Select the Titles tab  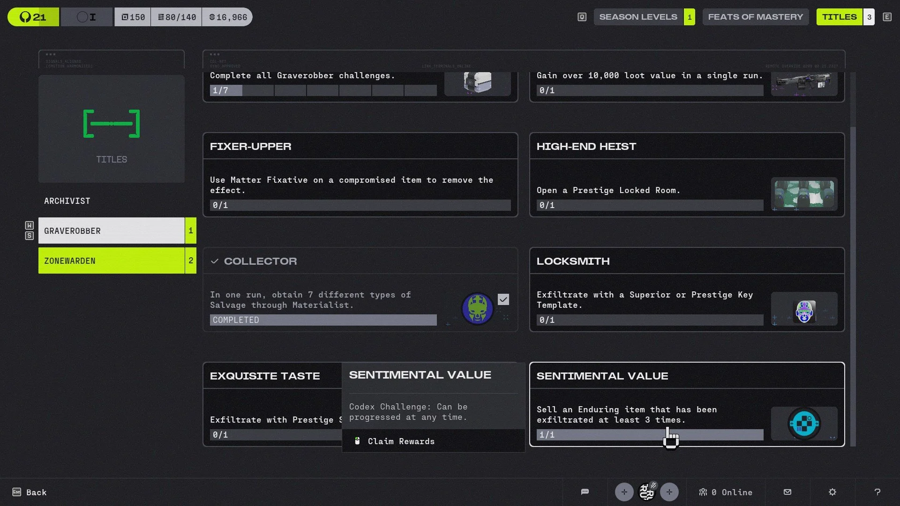tap(839, 17)
